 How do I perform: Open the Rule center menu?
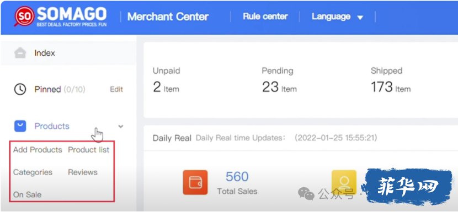265,17
